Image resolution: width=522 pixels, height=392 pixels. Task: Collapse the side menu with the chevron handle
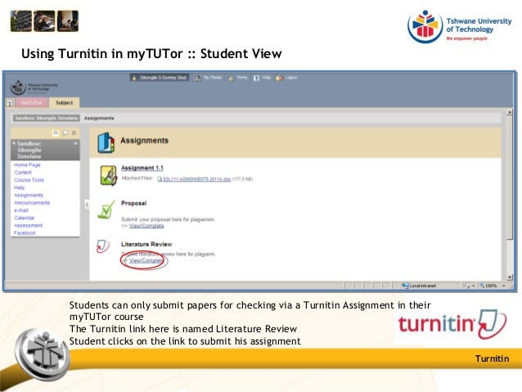87,204
